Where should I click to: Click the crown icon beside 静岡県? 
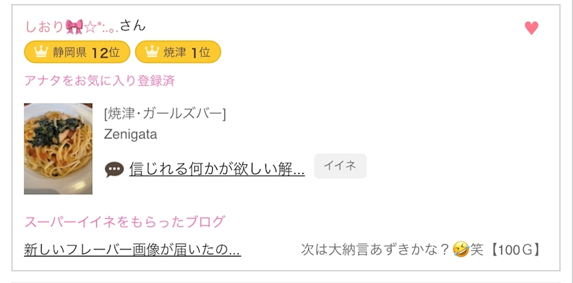click(41, 52)
